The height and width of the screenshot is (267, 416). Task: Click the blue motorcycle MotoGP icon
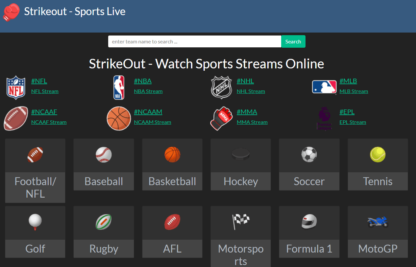coord(378,222)
